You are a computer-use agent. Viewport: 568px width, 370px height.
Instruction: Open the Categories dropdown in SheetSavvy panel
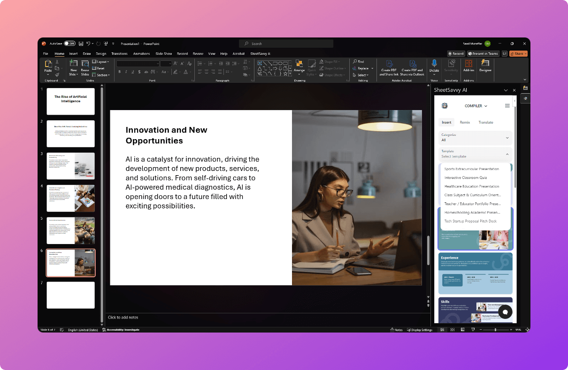[x=475, y=138]
